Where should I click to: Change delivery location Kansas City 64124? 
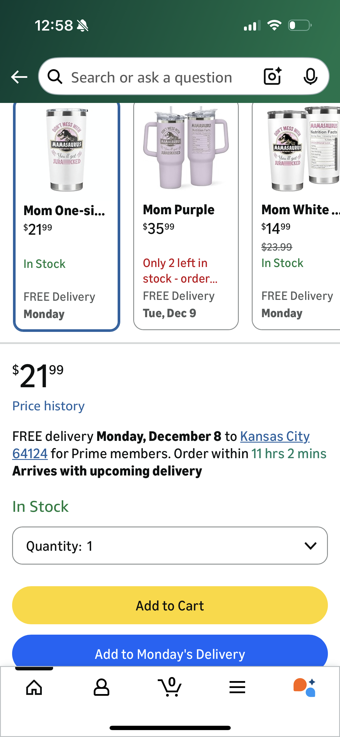tap(275, 437)
